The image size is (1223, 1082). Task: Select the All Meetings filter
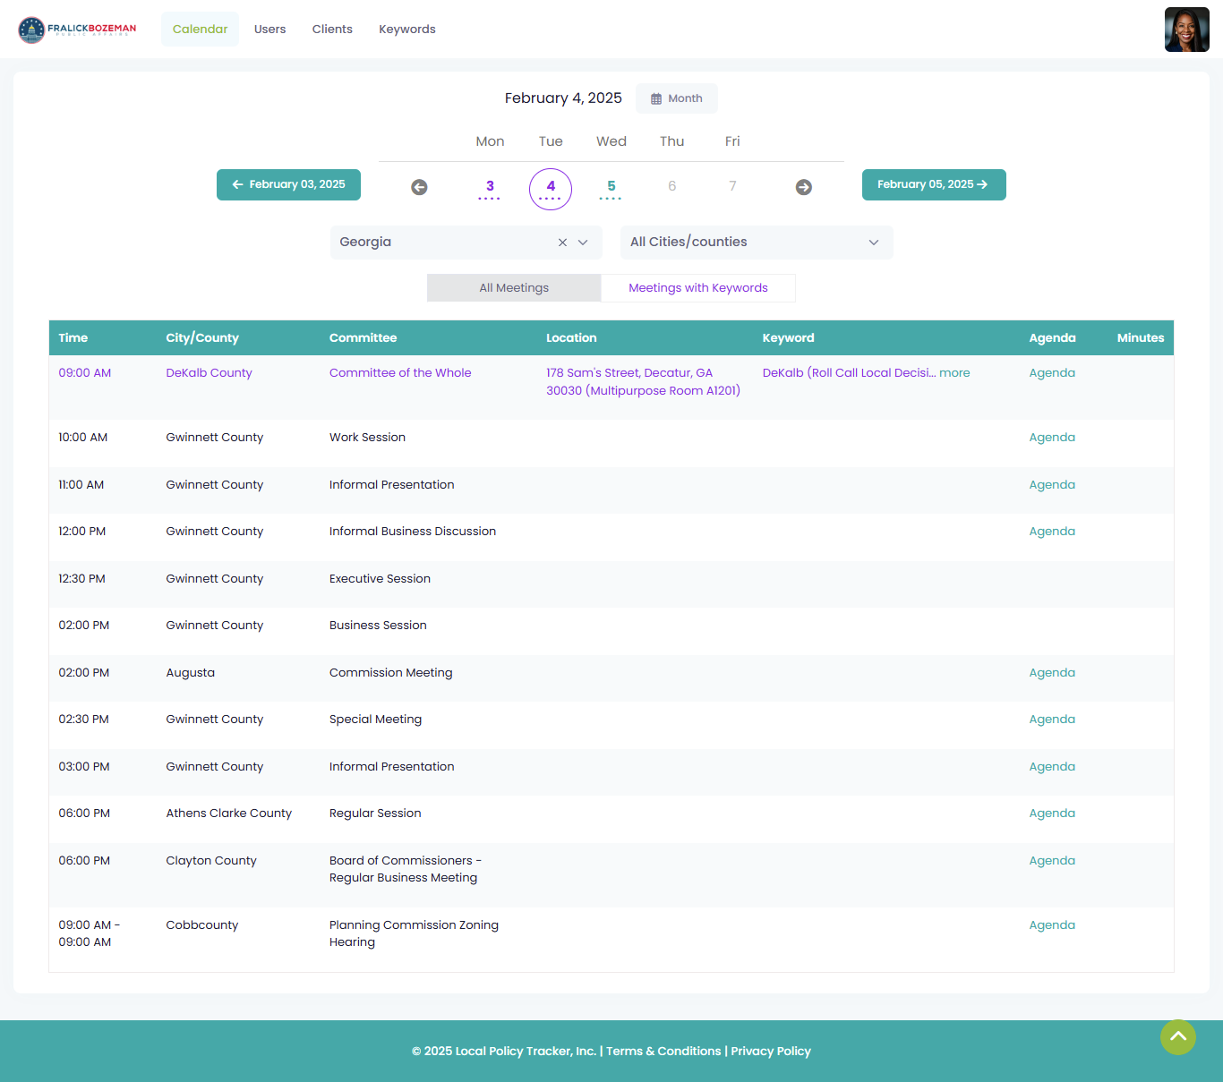(513, 287)
